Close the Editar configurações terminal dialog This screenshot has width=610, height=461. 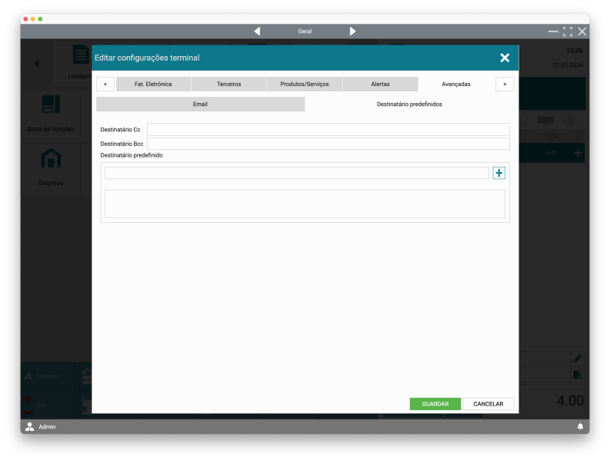coord(505,58)
